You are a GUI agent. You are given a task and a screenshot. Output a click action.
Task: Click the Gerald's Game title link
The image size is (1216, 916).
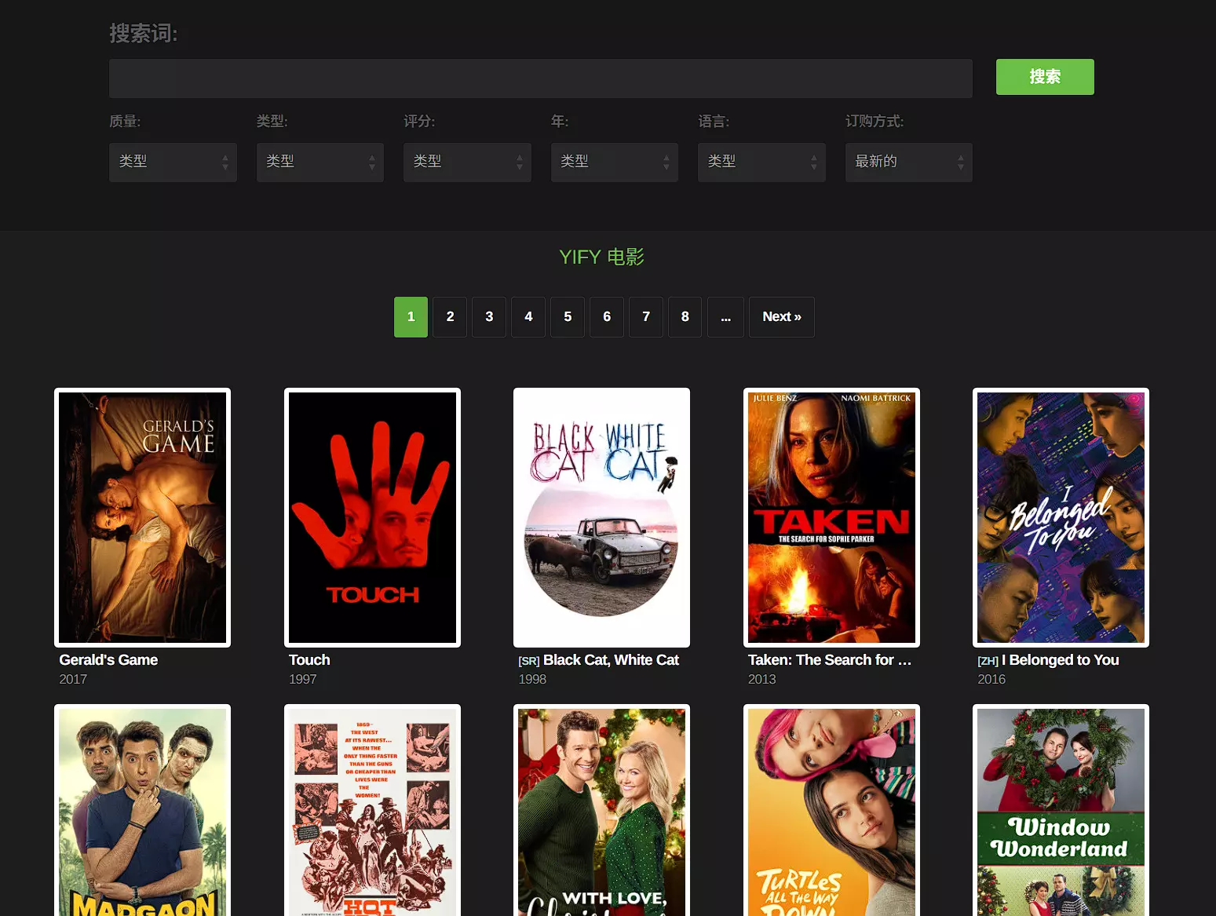click(108, 660)
